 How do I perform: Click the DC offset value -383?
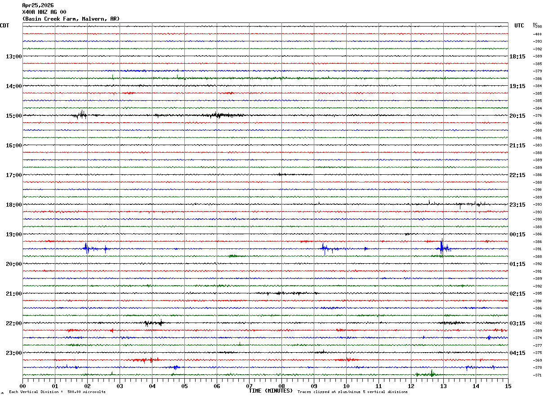537,145
